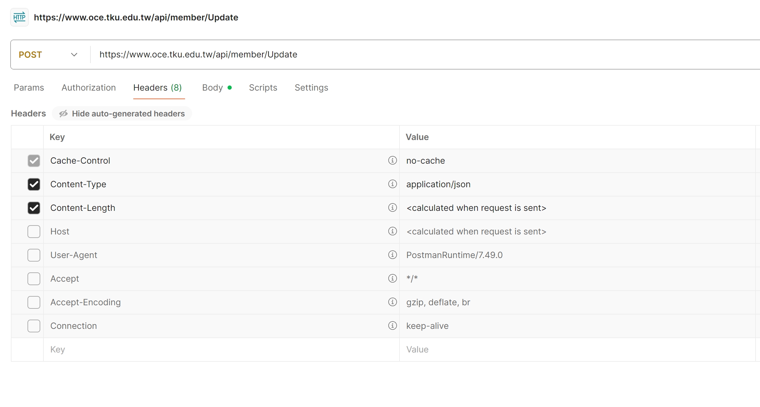The width and height of the screenshot is (760, 407).
Task: Enable the Host header checkbox
Action: point(34,232)
